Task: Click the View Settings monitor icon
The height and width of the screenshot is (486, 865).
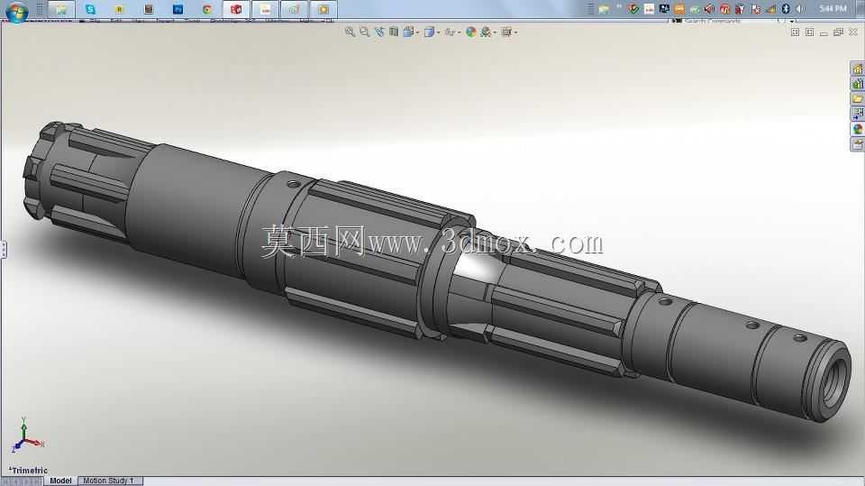Action: [x=506, y=32]
